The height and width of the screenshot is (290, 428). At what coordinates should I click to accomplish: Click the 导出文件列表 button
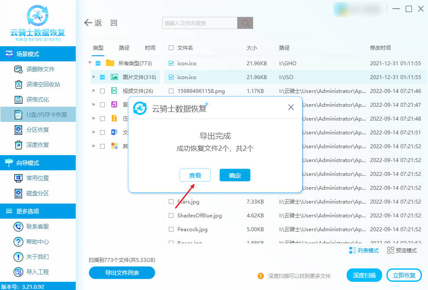click(122, 273)
